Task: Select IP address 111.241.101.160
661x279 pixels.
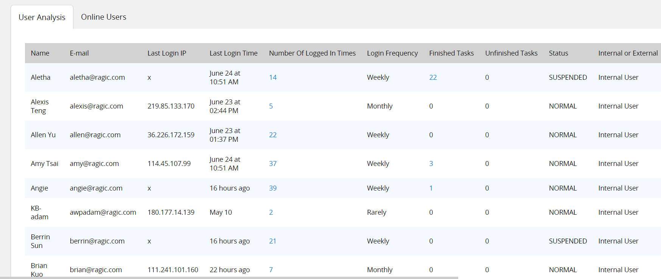Action: (x=173, y=270)
